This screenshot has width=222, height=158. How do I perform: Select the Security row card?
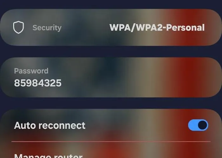pos(111,27)
